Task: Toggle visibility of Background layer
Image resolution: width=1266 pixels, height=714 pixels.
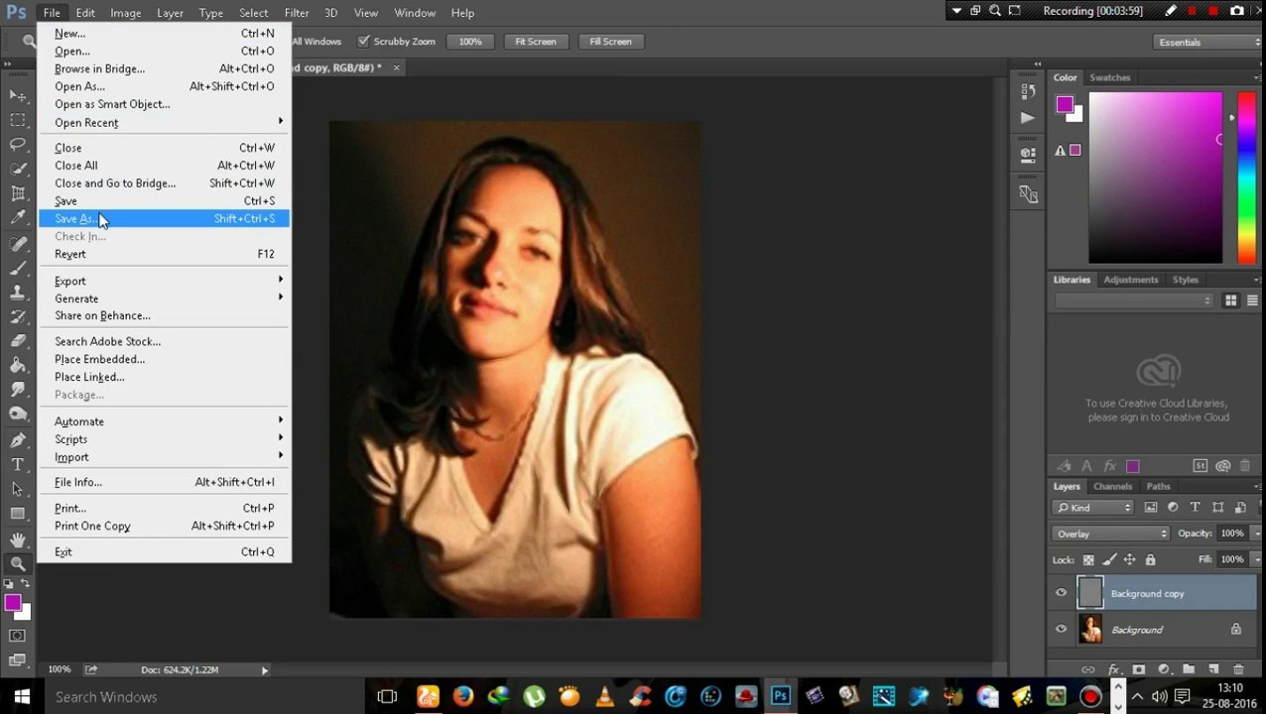Action: pyautogui.click(x=1061, y=629)
